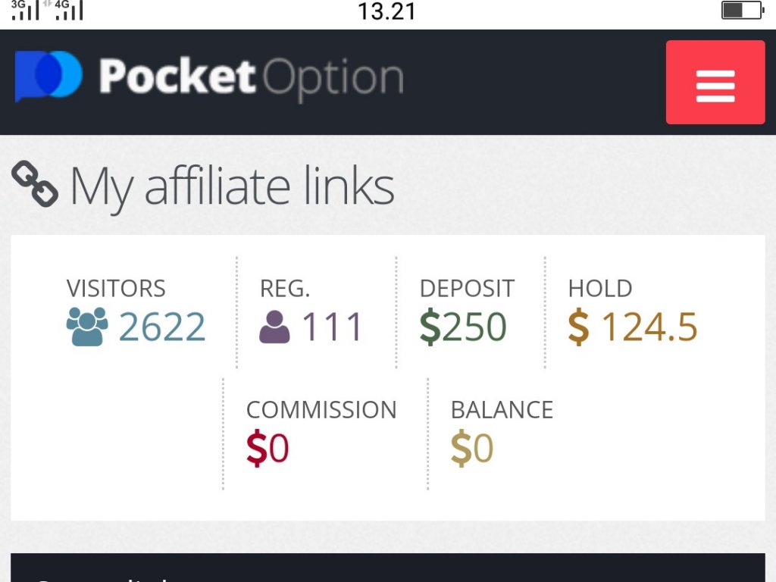Click the COMMISSION label

tap(321, 410)
